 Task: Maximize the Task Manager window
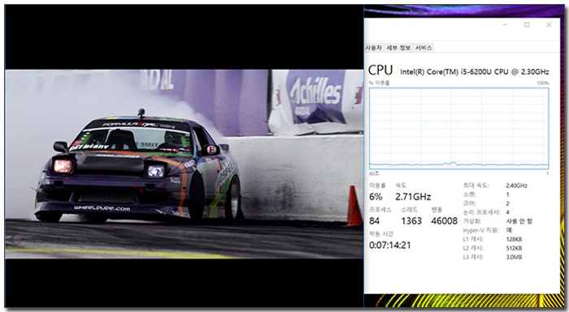click(x=527, y=24)
